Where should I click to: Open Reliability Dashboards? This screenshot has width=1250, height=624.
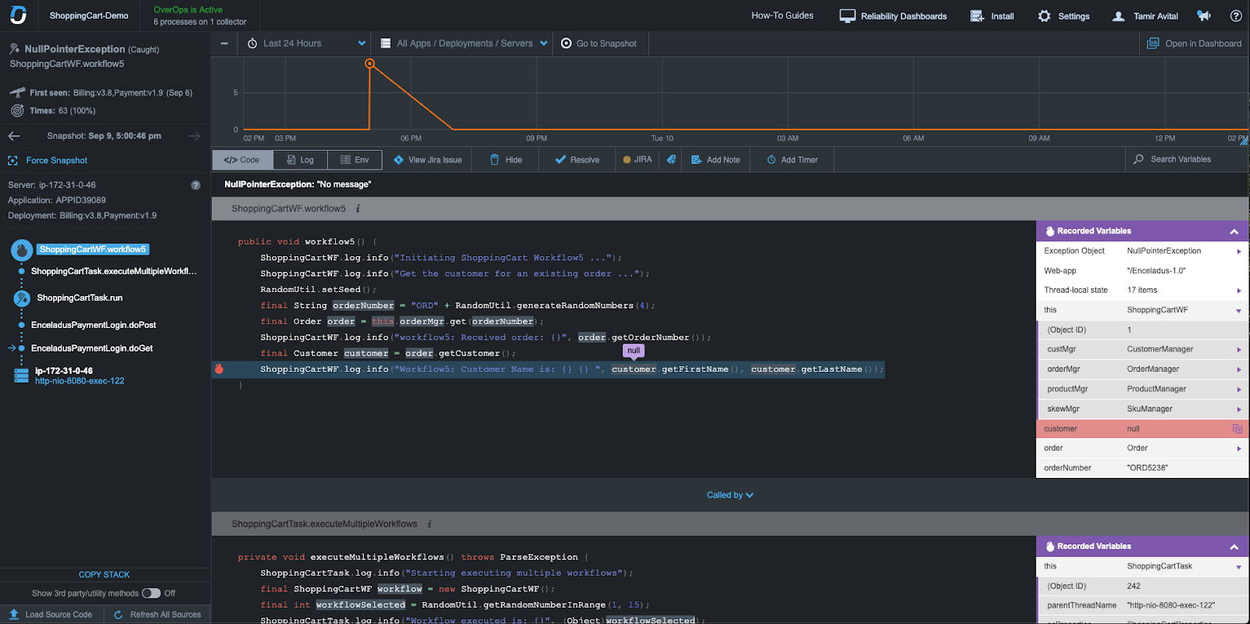pos(893,16)
